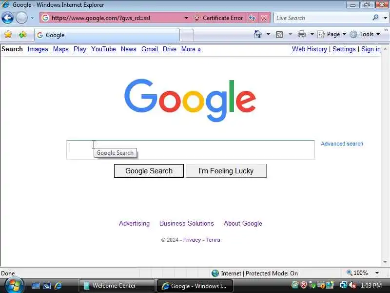This screenshot has height=293, width=390.
Task: Click the Sign in link
Action: 371,49
